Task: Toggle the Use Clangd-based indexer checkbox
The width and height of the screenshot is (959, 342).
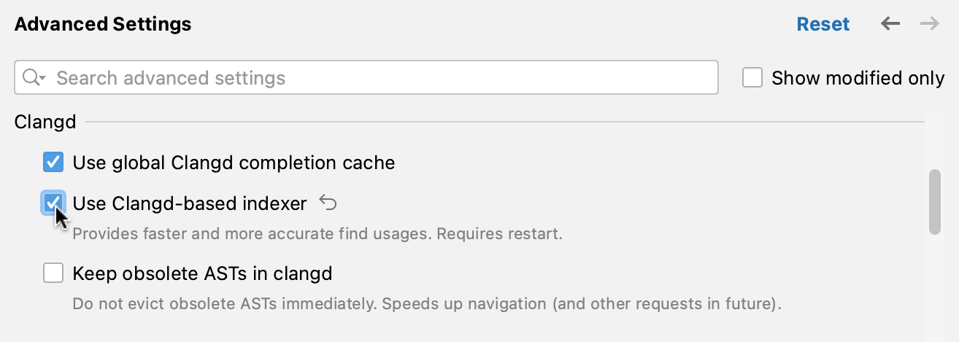Action: [53, 203]
